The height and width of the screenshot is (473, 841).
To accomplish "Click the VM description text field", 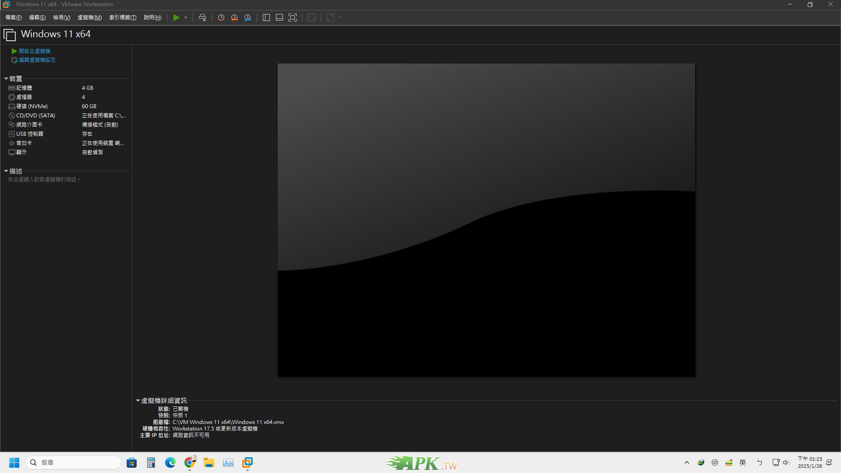I will point(44,180).
